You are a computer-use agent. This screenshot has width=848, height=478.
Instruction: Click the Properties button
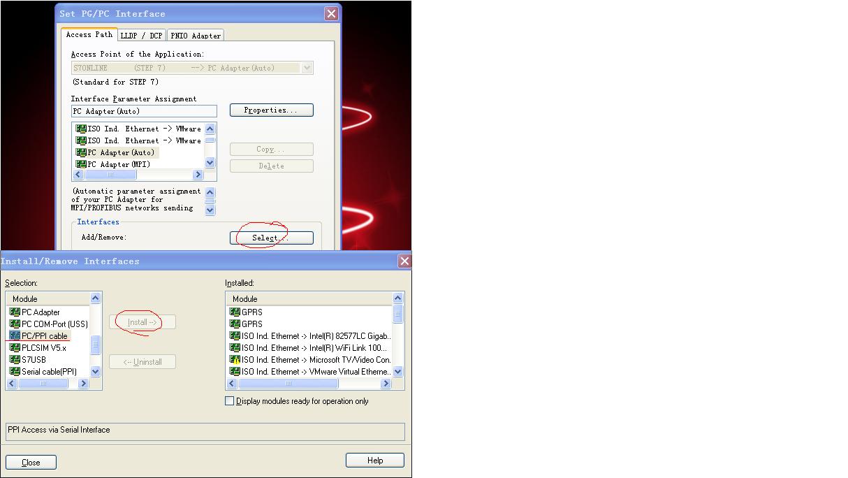point(271,110)
